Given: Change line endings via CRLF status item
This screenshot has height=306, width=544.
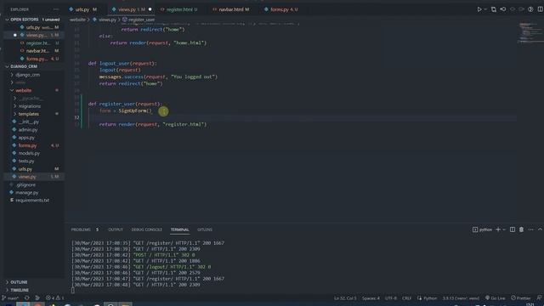Looking at the screenshot, I should [x=406, y=298].
